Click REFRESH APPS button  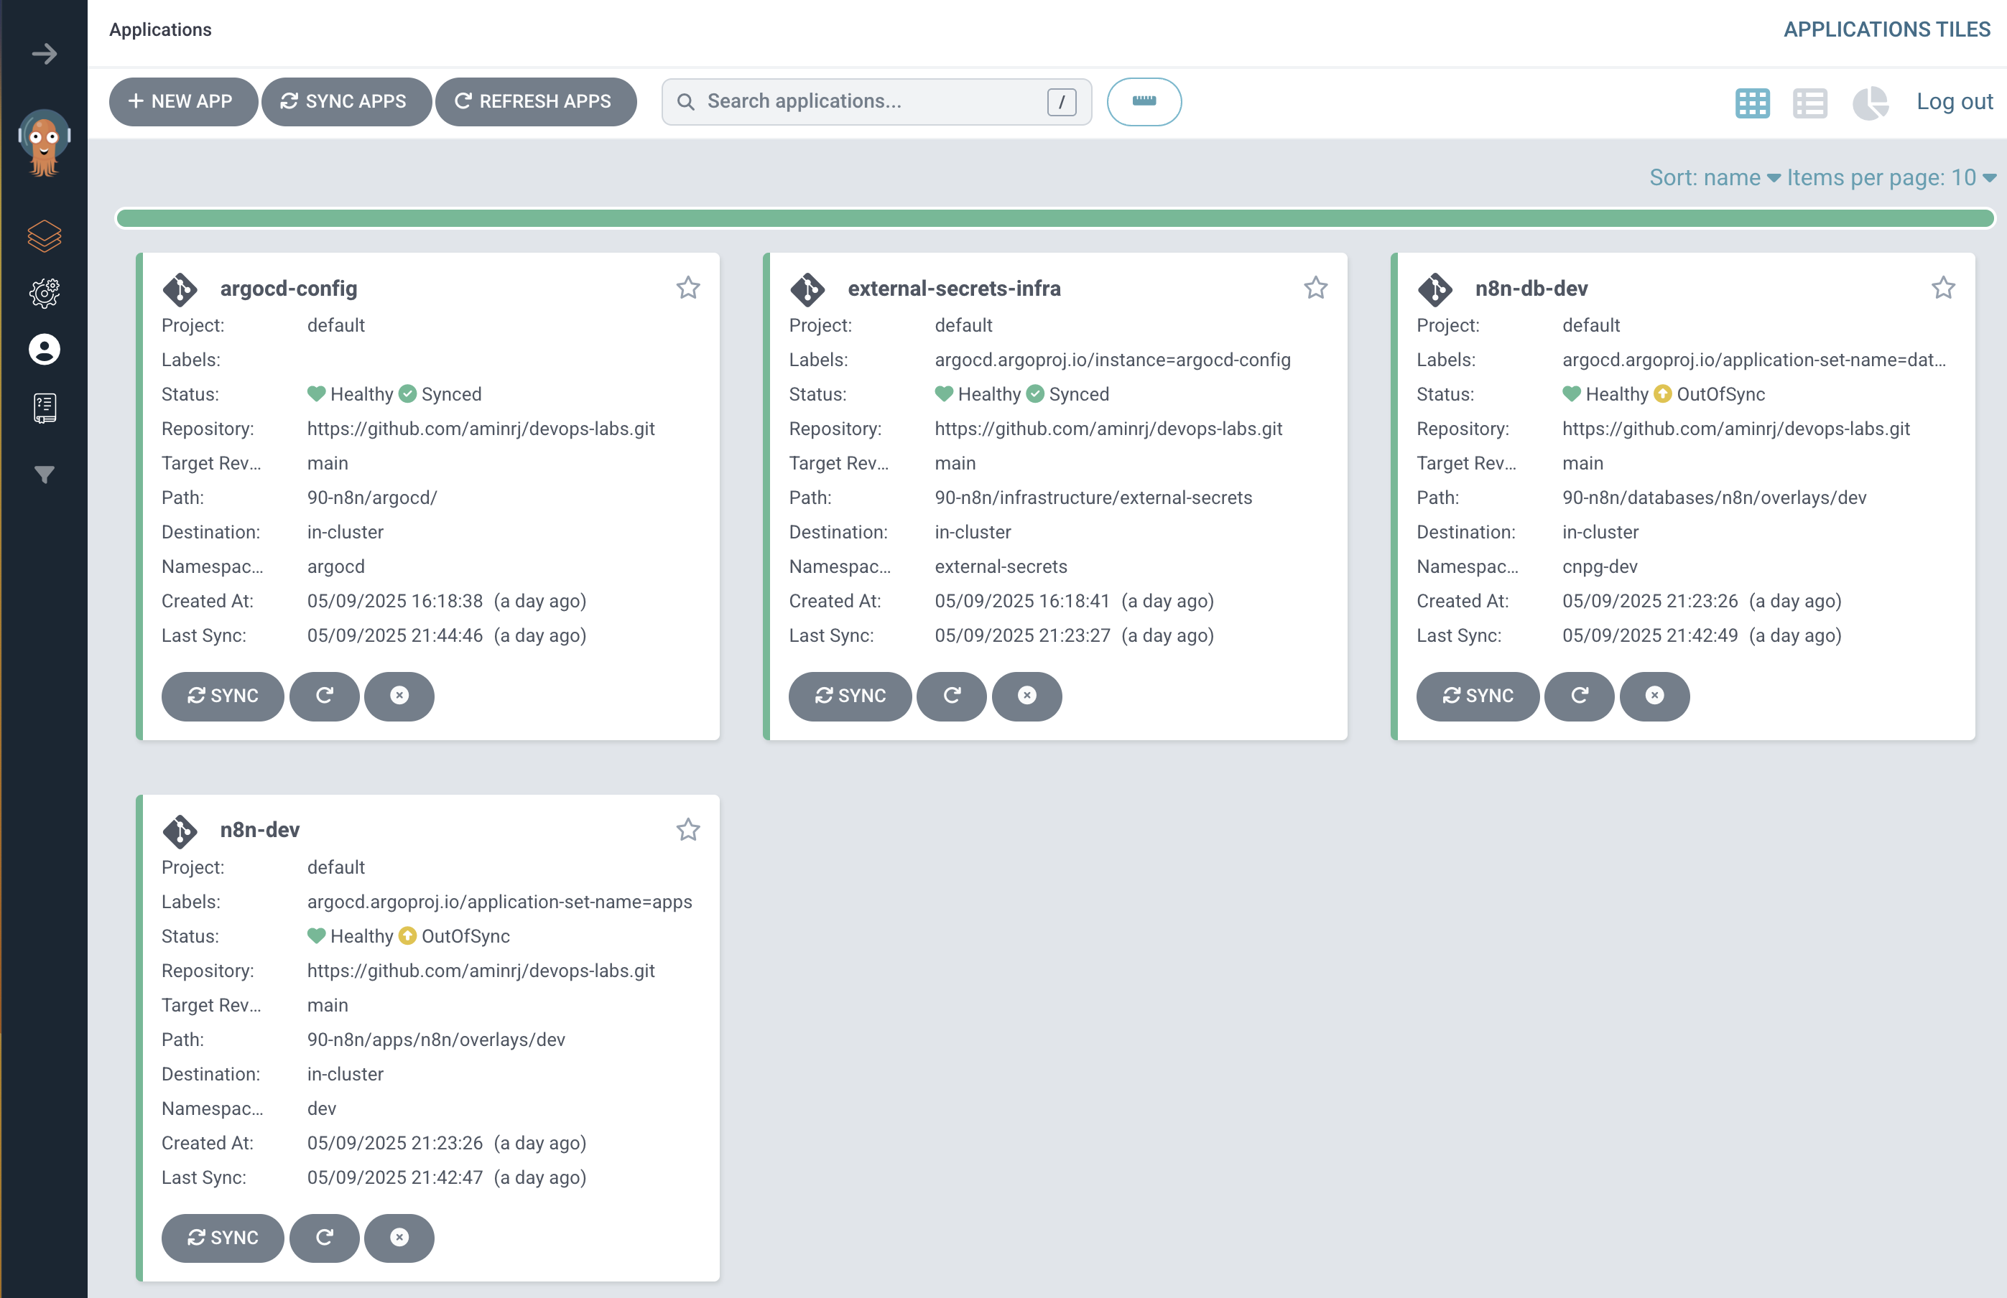tap(535, 101)
